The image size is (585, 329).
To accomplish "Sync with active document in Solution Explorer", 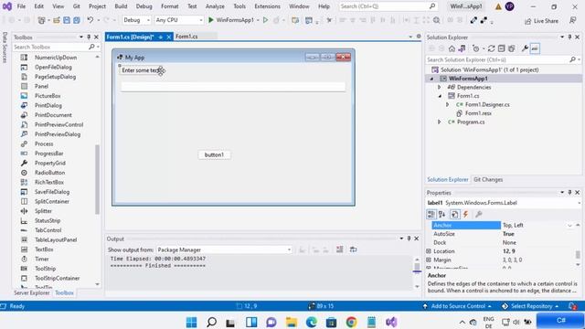I will coord(492,48).
